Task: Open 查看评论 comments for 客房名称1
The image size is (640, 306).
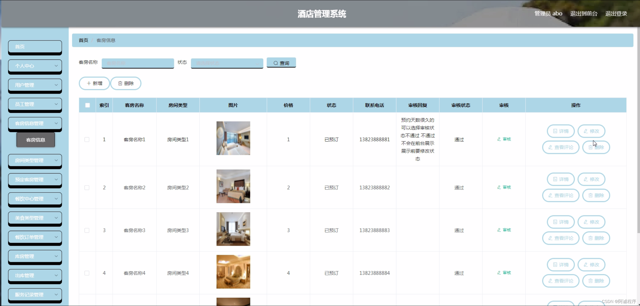Action: coord(560,147)
